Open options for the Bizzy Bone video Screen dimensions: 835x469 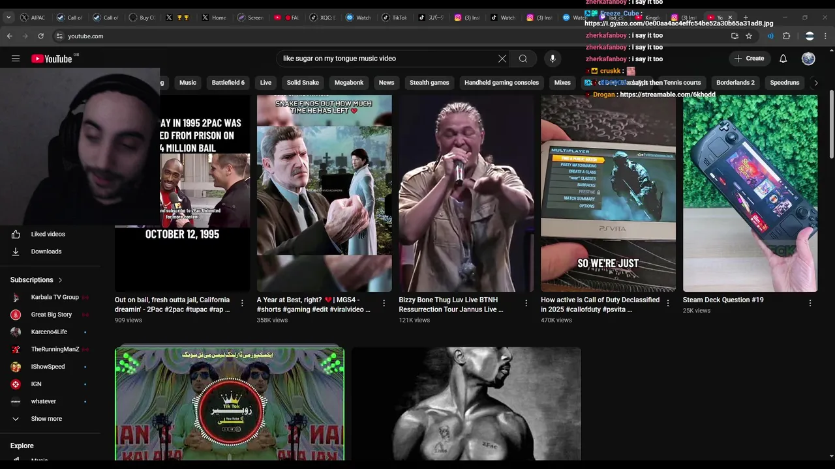pyautogui.click(x=526, y=303)
